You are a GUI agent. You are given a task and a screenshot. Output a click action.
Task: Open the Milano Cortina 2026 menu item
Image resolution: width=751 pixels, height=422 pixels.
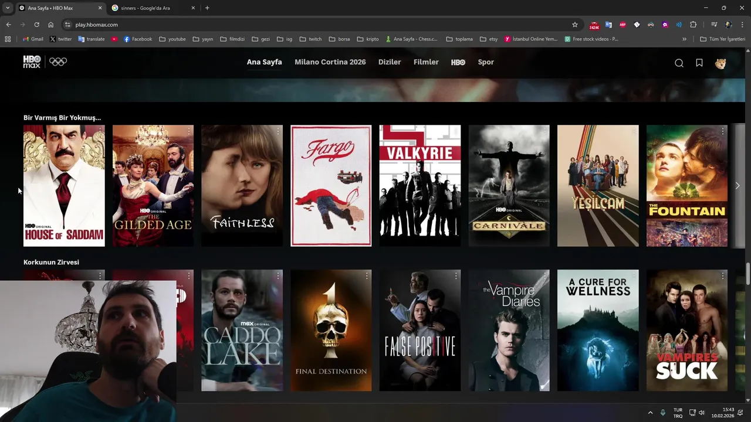tap(330, 62)
